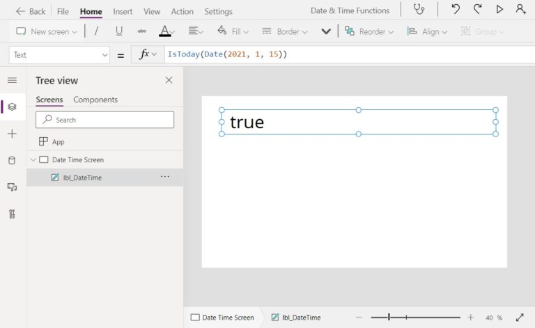Toggle strikethrough text formatting

[x=142, y=31]
